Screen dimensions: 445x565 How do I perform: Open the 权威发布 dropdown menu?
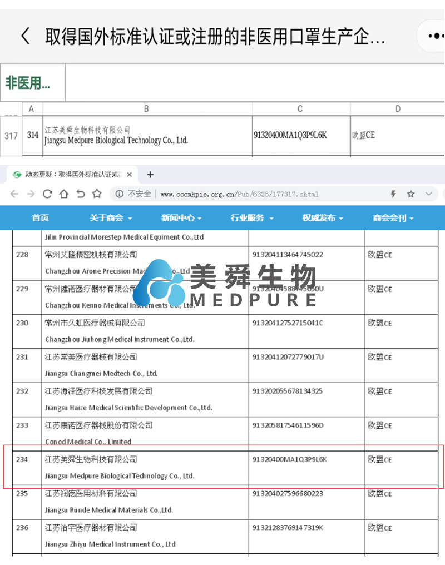[x=323, y=217]
